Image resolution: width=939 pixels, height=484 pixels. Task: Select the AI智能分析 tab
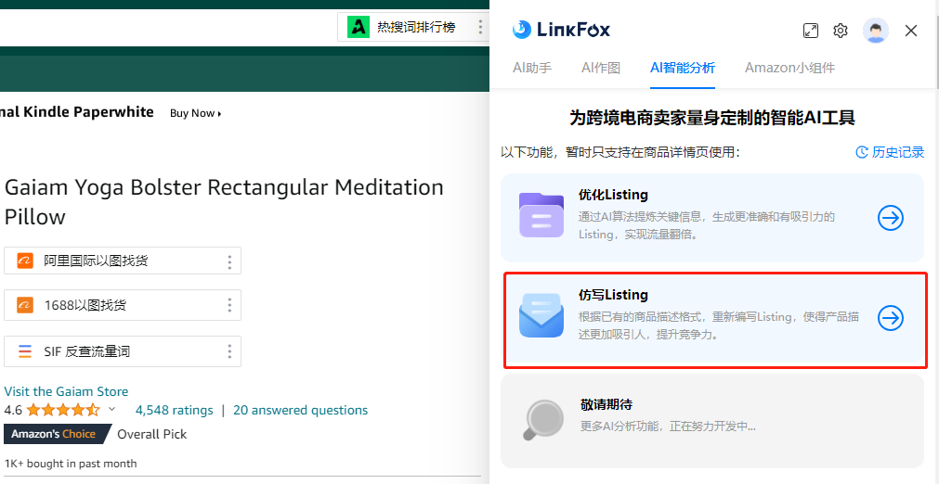pyautogui.click(x=682, y=68)
